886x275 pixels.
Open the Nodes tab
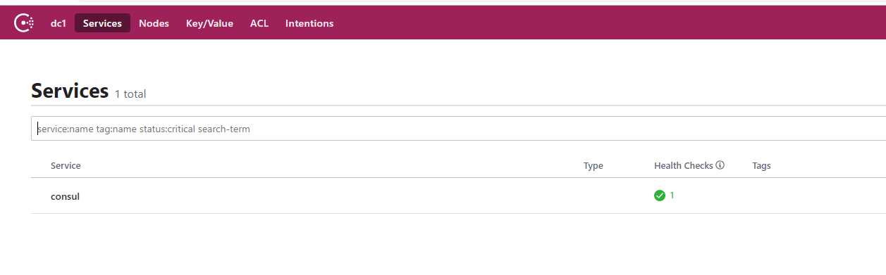click(154, 23)
